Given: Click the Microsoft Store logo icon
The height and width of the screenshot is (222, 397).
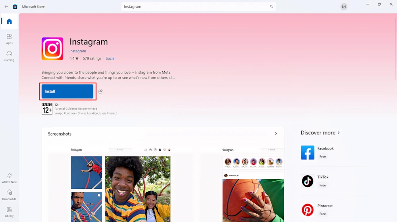Looking at the screenshot, I should pyautogui.click(x=15, y=7).
